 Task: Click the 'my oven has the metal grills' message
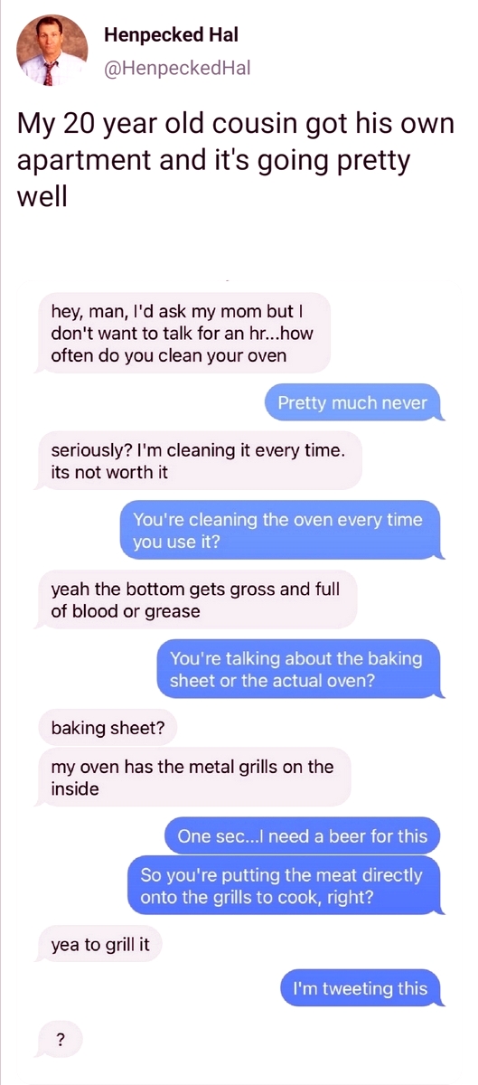(x=193, y=777)
